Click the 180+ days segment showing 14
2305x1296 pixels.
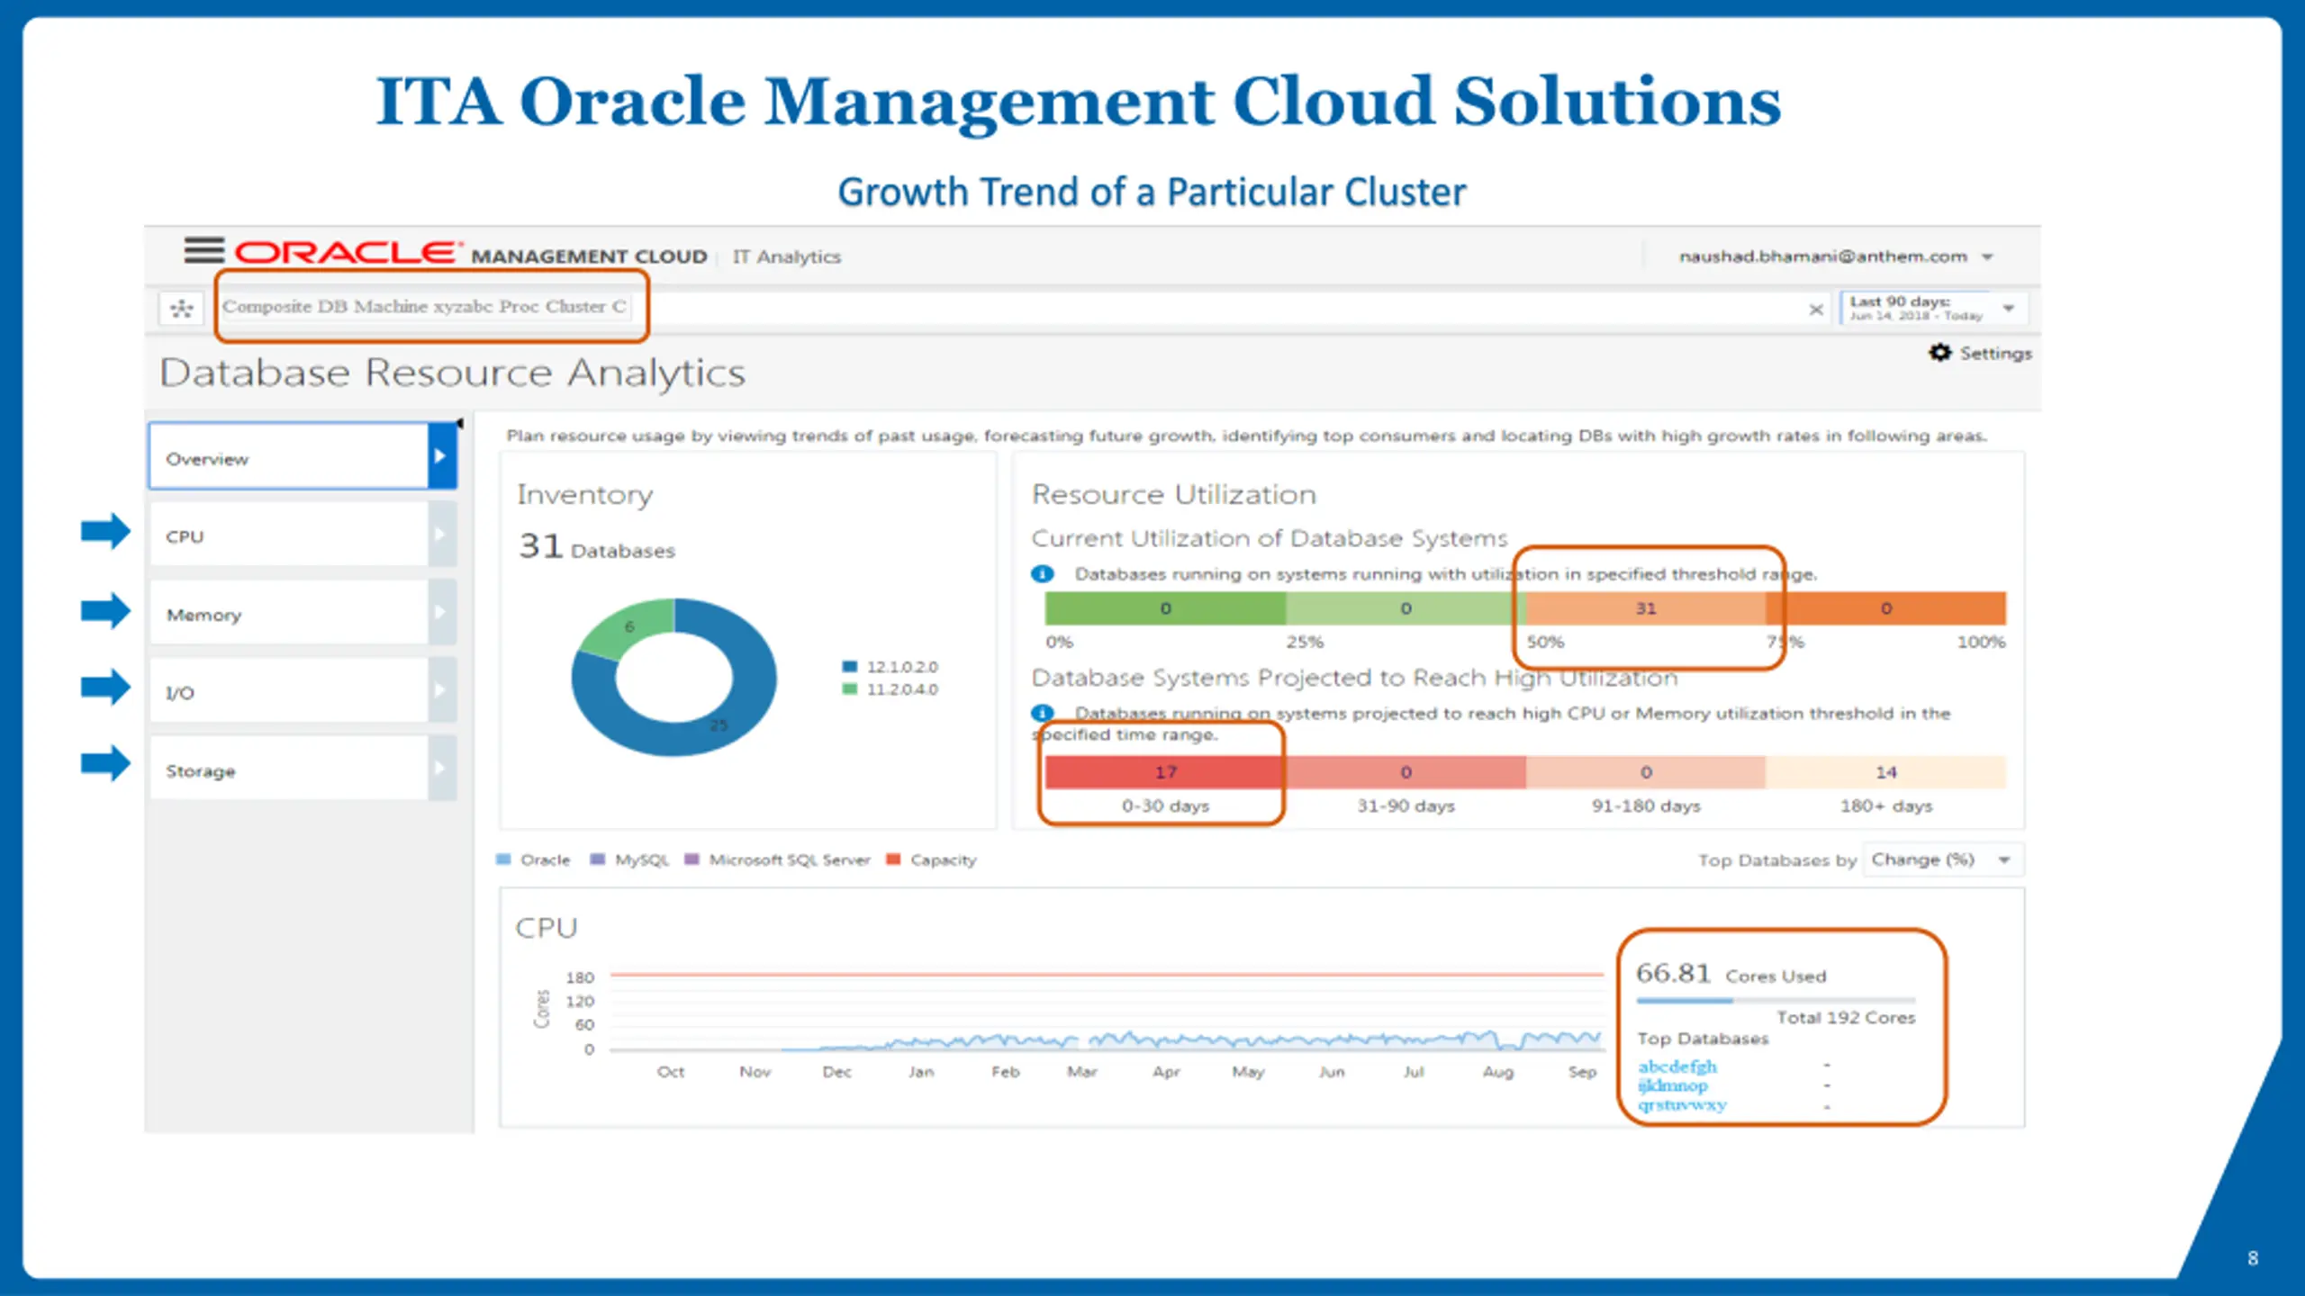coord(1886,772)
